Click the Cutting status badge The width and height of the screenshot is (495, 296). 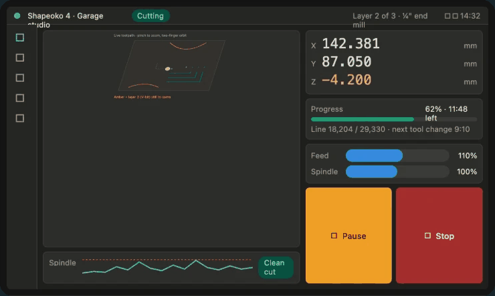(151, 16)
